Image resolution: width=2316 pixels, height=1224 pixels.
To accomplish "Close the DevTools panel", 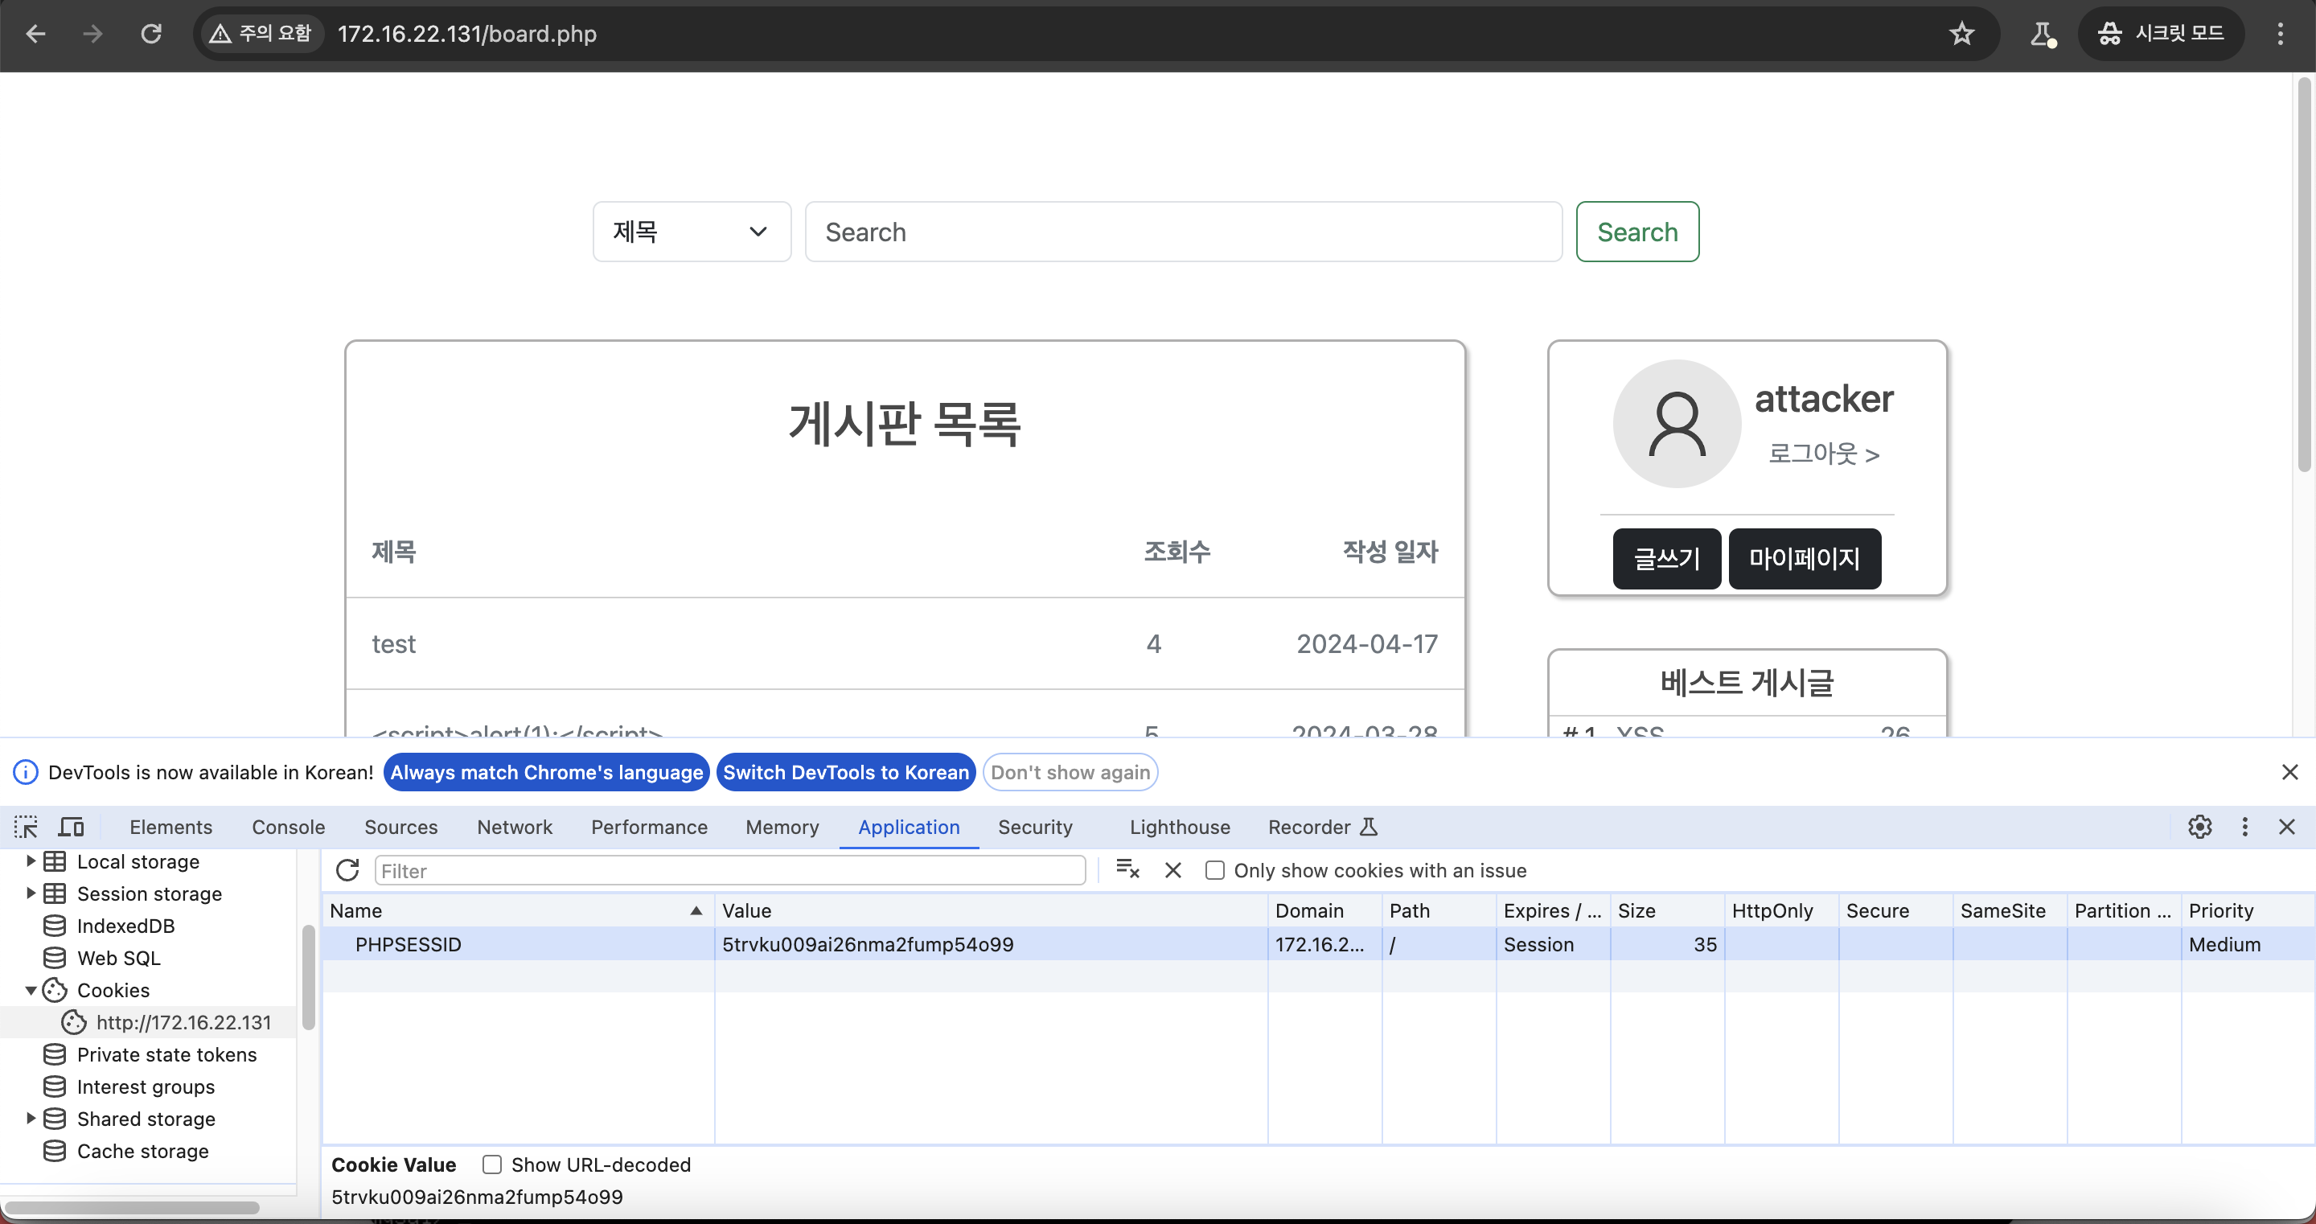I will click(x=2287, y=827).
